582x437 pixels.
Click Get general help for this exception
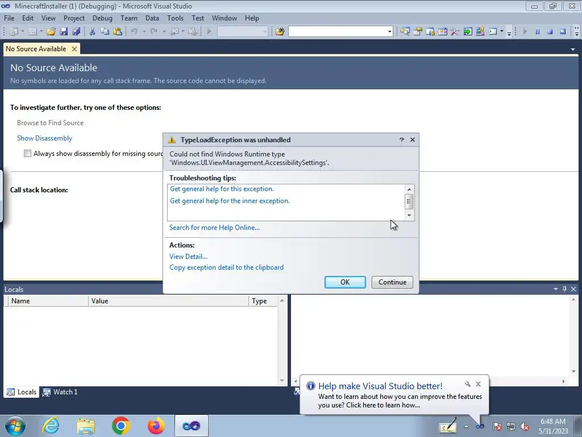(x=222, y=189)
